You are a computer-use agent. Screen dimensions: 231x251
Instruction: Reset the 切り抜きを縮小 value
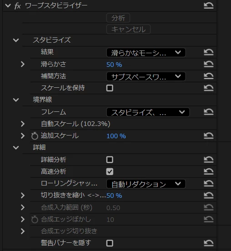(x=209, y=195)
